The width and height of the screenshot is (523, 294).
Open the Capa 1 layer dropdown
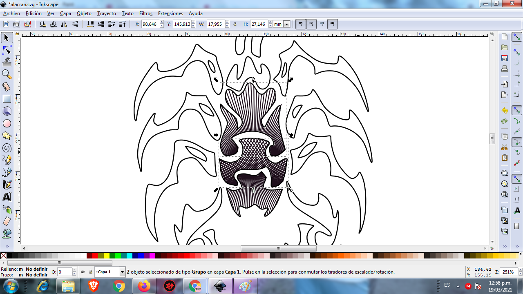point(122,272)
